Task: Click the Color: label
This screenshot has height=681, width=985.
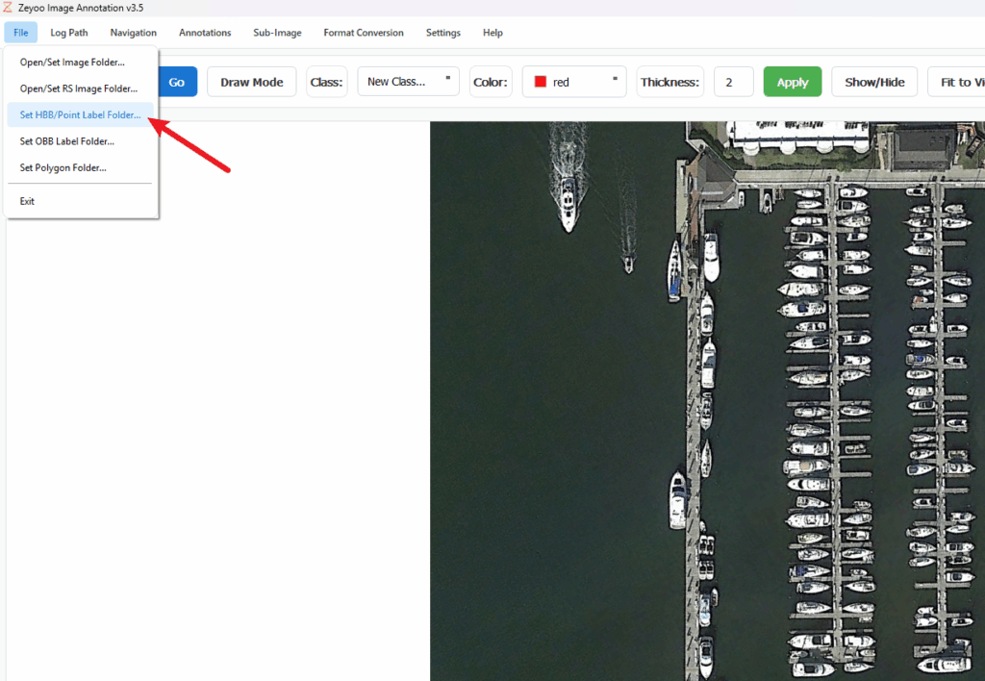Action: [x=491, y=82]
